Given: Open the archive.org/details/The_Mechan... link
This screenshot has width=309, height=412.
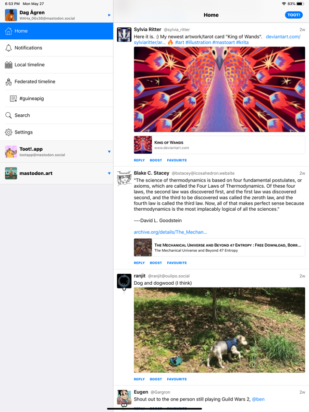Looking at the screenshot, I should [171, 232].
